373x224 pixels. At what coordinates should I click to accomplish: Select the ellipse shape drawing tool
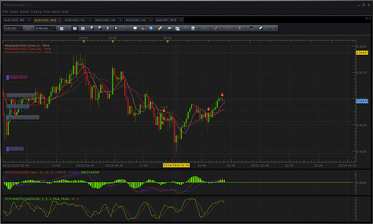228,28
